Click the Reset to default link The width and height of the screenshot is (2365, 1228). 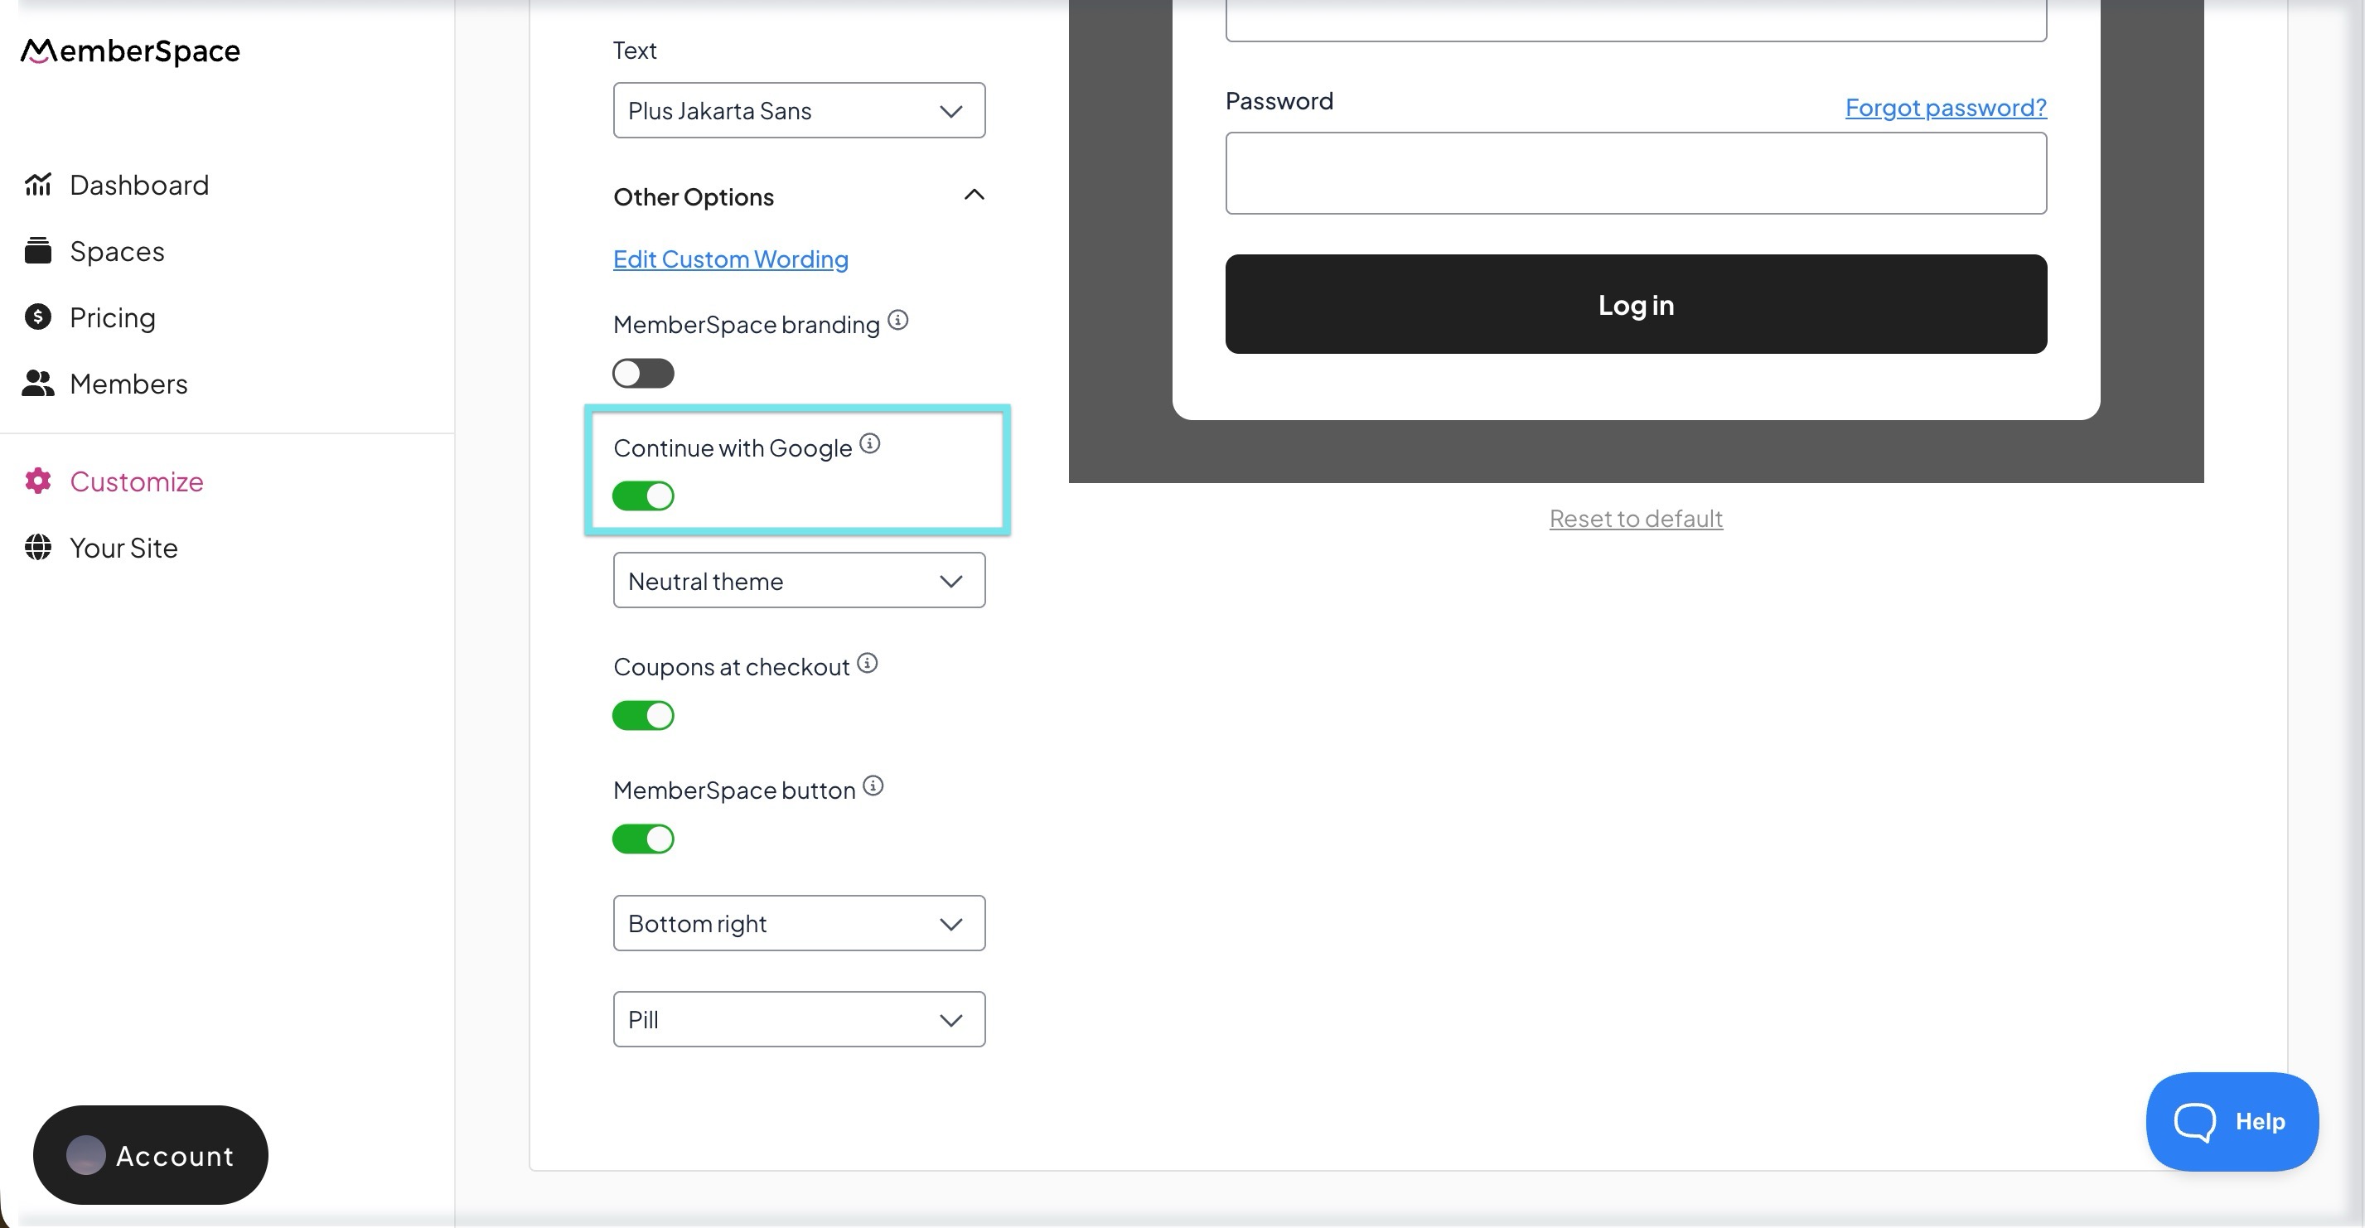1635,519
